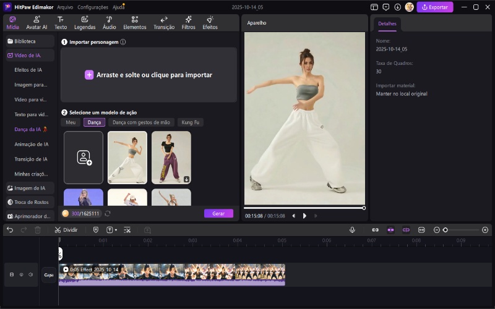The height and width of the screenshot is (309, 495).
Task: Mute the video track audio
Action: pyautogui.click(x=31, y=274)
